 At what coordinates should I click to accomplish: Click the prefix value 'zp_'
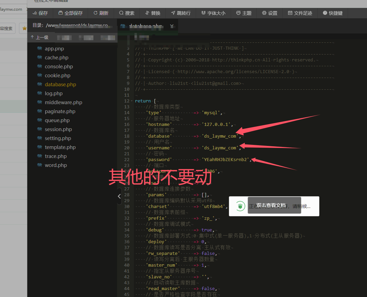pos(208,218)
